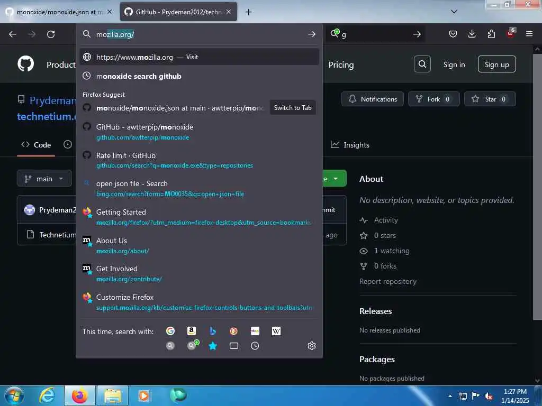
Task: Select the GitHub - Prydeman2012 tab
Action: [179, 12]
